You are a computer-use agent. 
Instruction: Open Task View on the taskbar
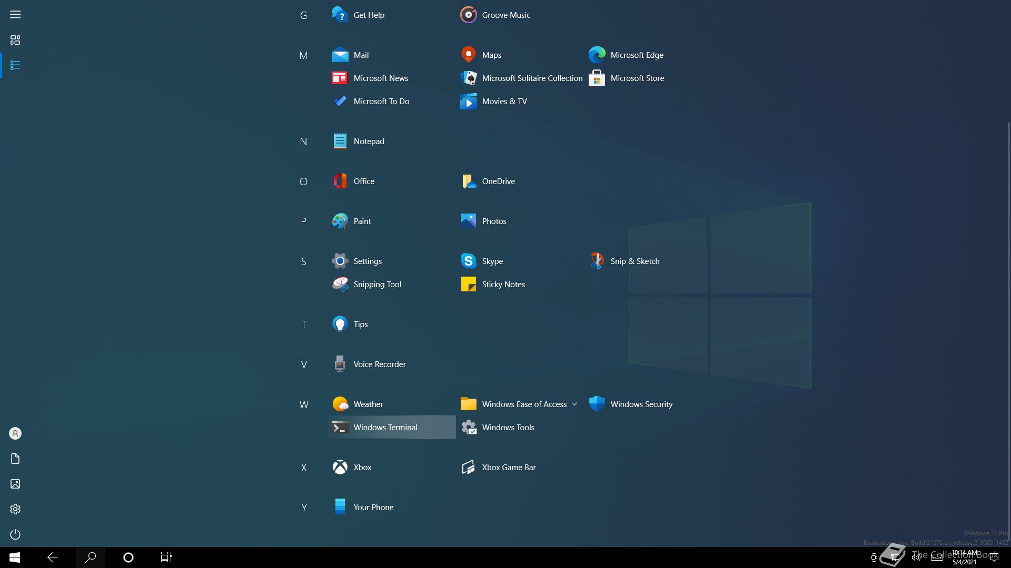pyautogui.click(x=166, y=557)
